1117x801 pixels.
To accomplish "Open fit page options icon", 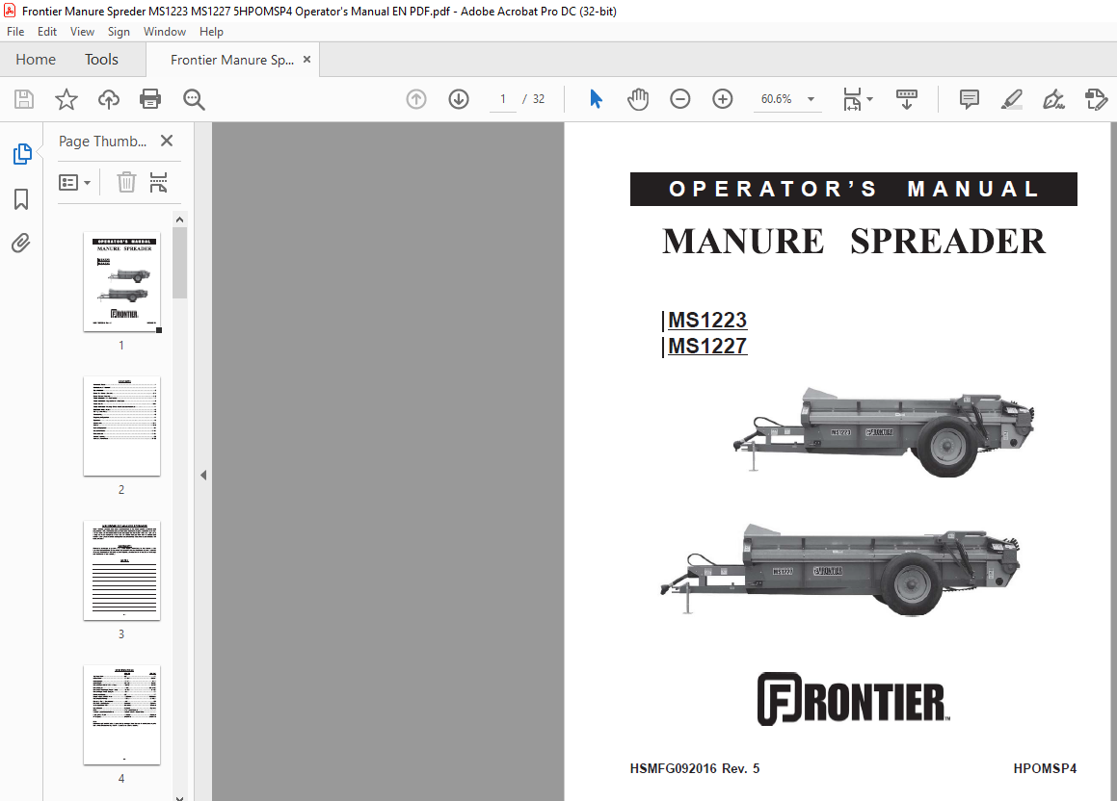I will point(852,99).
